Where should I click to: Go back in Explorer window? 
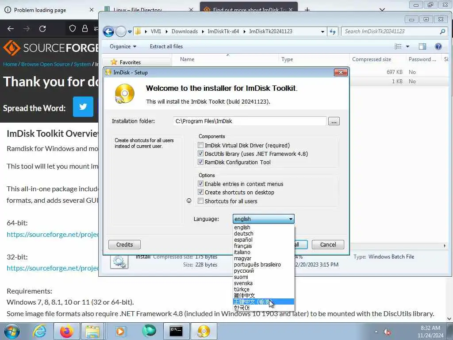109,31
